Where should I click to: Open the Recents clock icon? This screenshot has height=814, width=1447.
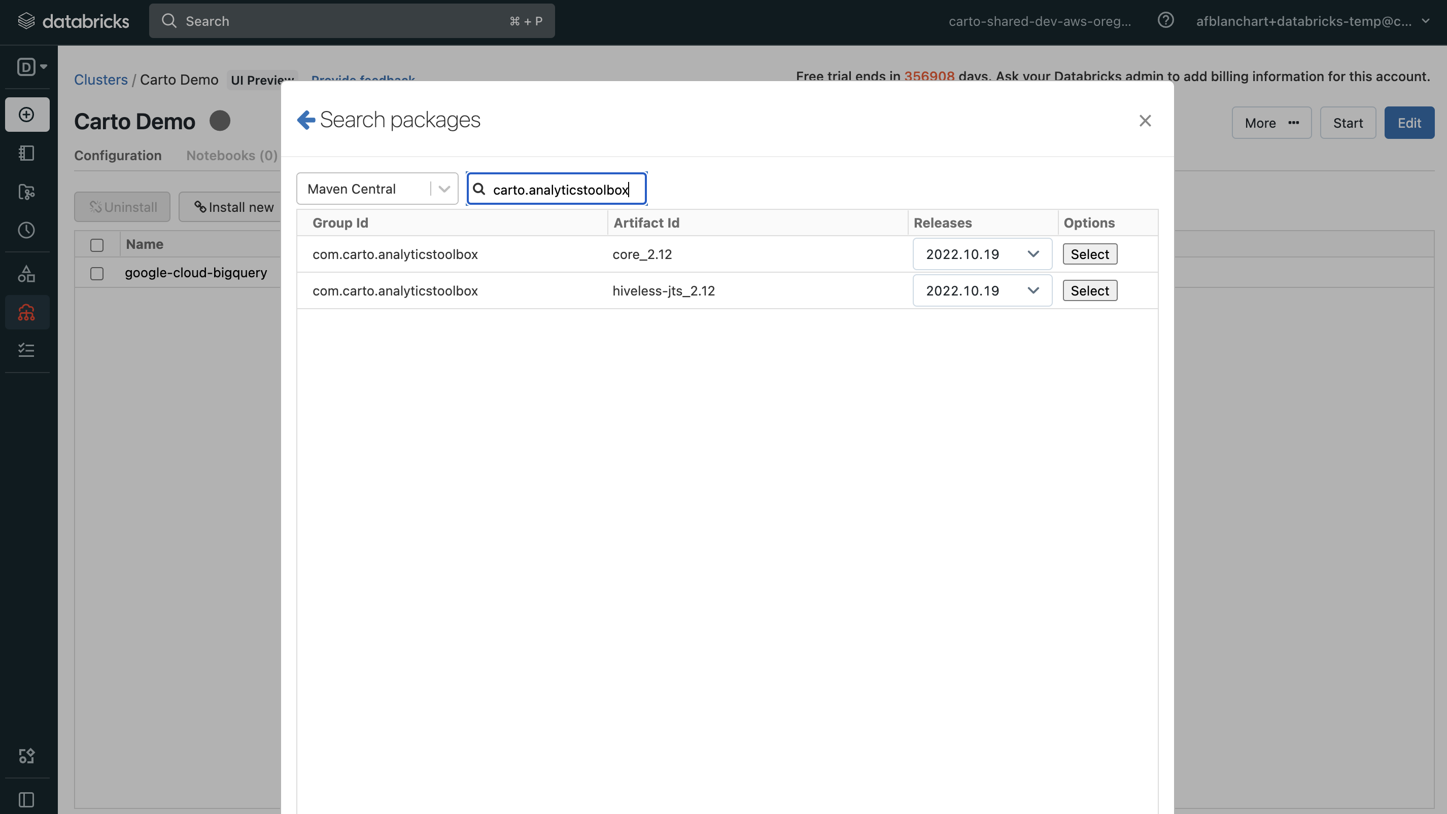tap(26, 230)
